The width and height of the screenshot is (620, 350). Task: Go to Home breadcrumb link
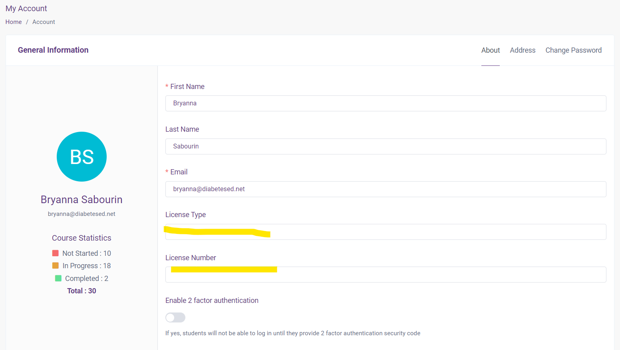point(14,22)
